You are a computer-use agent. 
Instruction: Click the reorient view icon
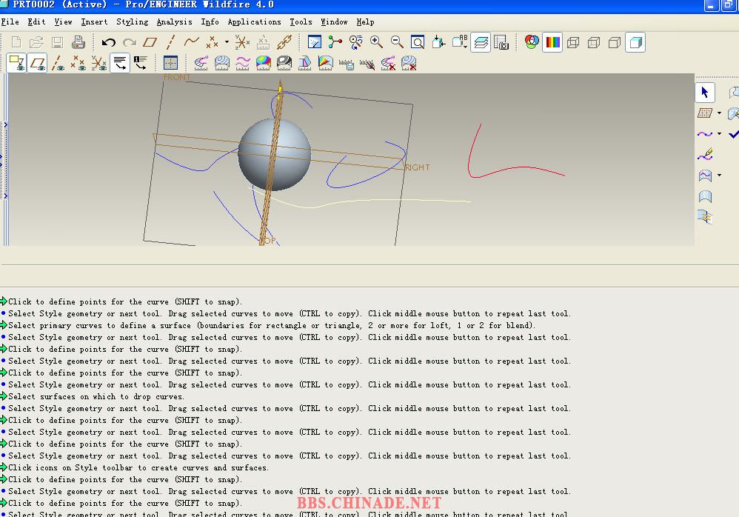(438, 42)
